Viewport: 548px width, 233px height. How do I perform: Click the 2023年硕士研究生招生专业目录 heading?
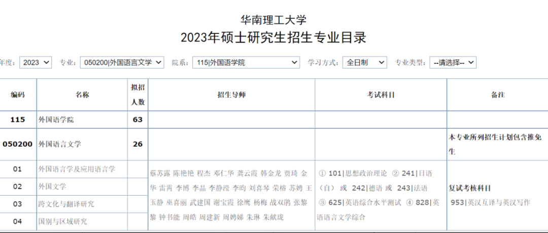273,37
